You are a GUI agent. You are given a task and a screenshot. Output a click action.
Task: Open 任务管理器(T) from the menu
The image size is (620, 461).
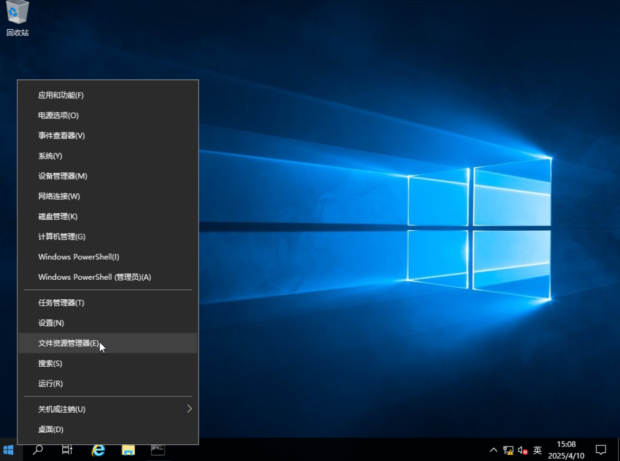coord(61,303)
